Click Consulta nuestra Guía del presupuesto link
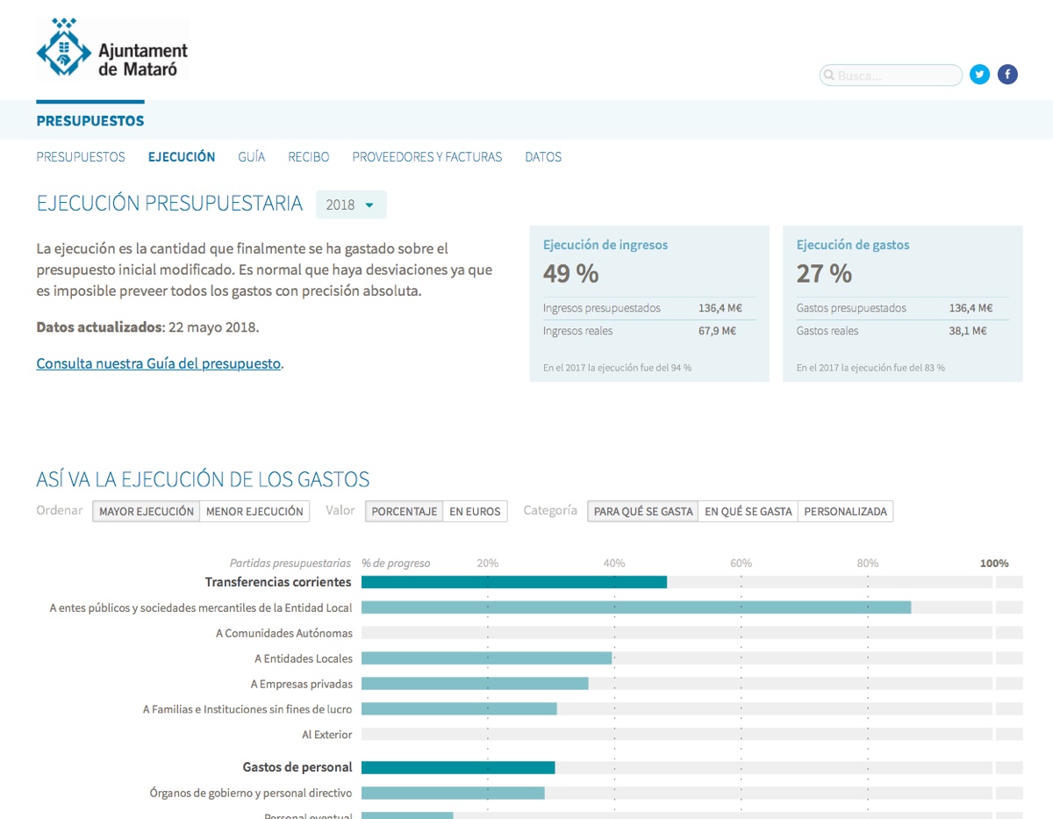 [x=159, y=363]
